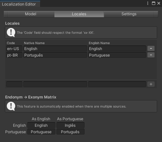Click the English Name column header
The width and height of the screenshot is (162, 142).
[x=99, y=43]
